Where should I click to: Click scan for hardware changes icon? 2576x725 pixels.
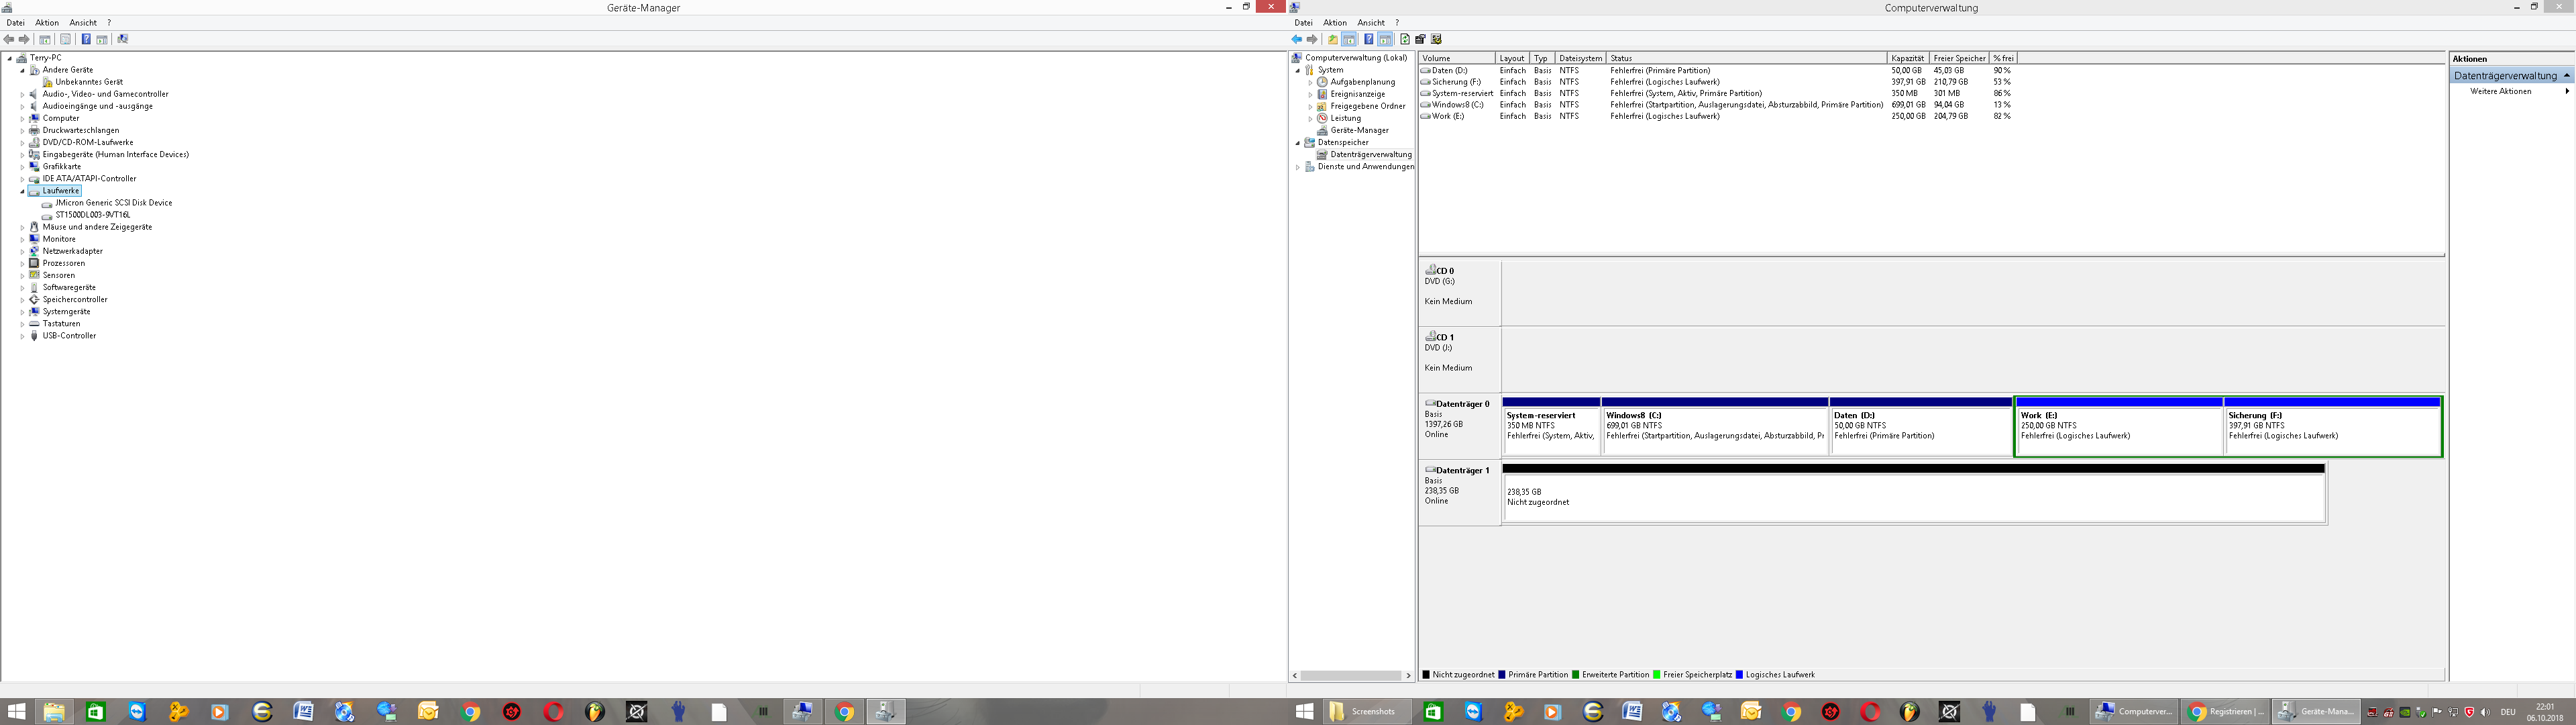(x=123, y=39)
